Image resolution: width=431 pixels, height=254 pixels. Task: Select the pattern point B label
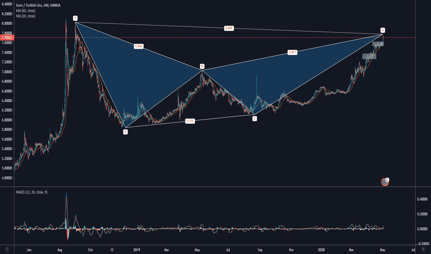[202, 66]
